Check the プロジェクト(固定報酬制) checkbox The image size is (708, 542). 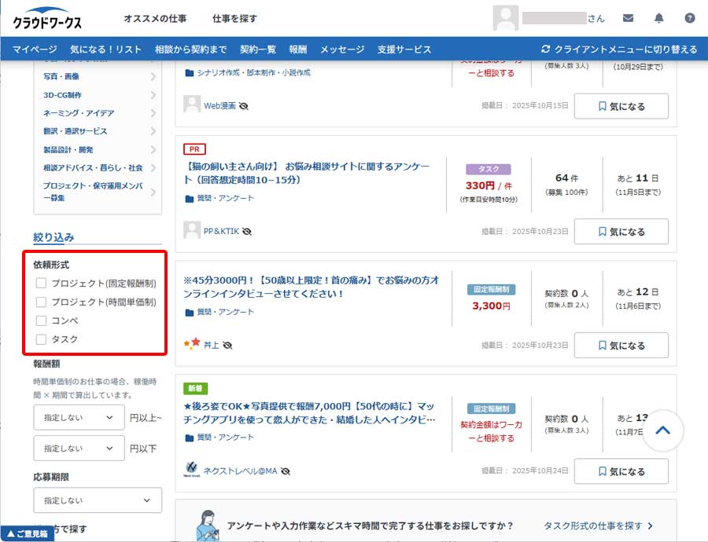point(42,284)
